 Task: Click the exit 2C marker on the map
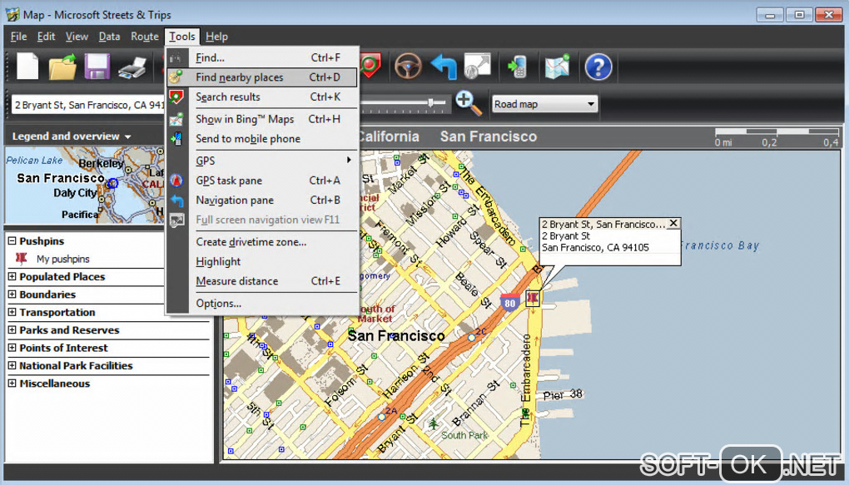click(472, 337)
